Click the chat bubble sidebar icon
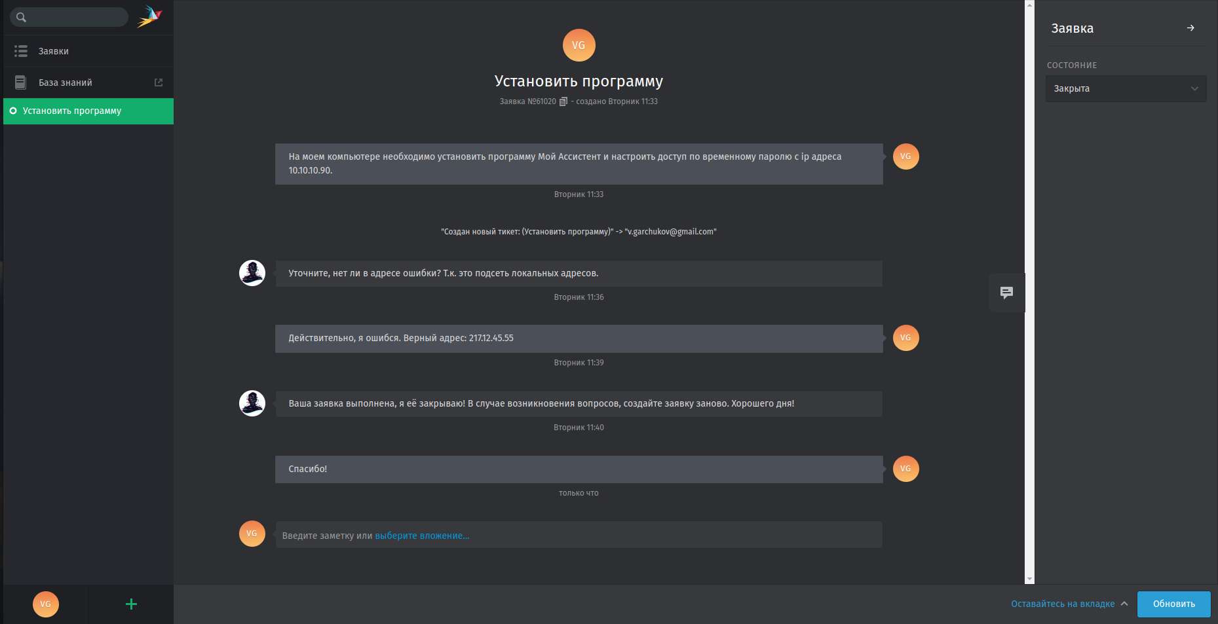Screen dimensions: 1218x624 (1007, 293)
